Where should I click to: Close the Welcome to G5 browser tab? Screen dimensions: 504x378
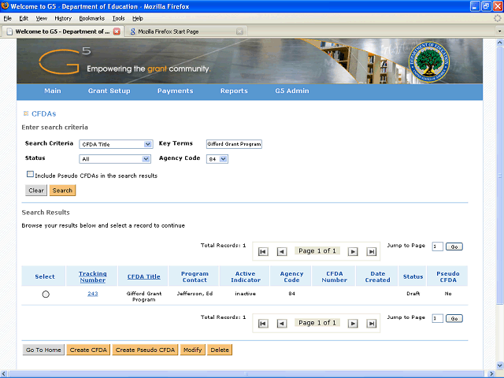coord(117,31)
